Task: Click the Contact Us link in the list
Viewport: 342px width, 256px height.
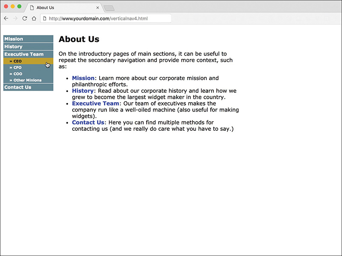Action: click(88, 123)
